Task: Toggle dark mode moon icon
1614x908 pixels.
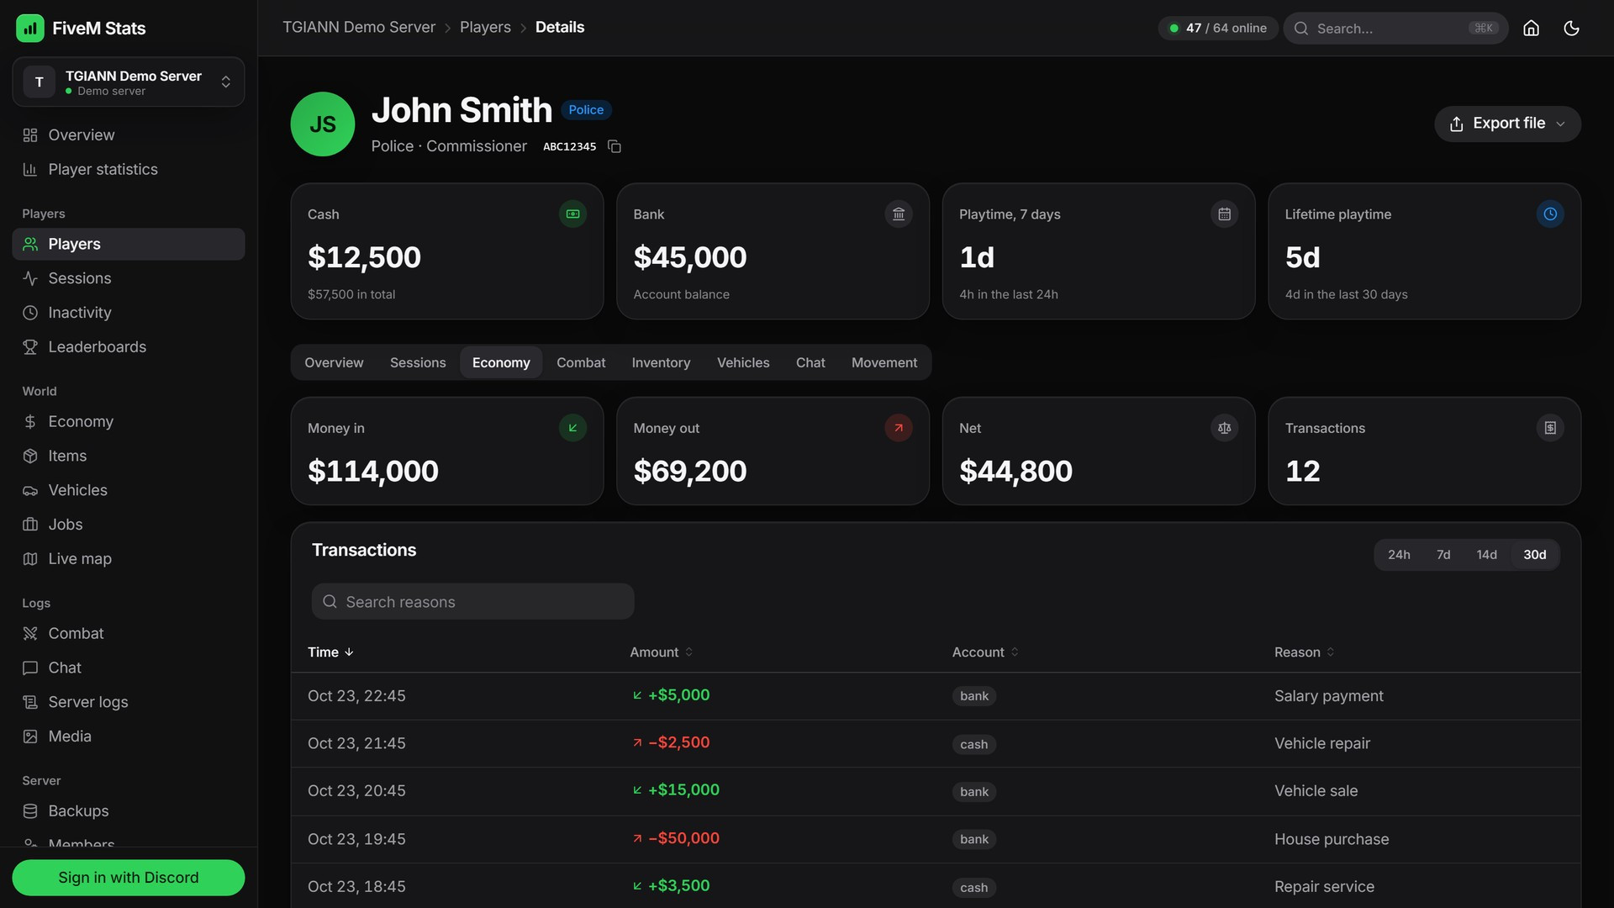Action: (x=1571, y=28)
